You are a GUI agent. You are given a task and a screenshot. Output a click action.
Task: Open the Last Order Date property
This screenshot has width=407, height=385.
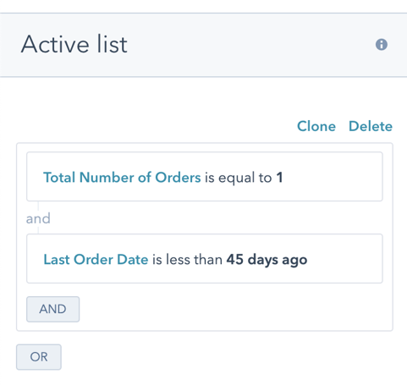coord(96,260)
